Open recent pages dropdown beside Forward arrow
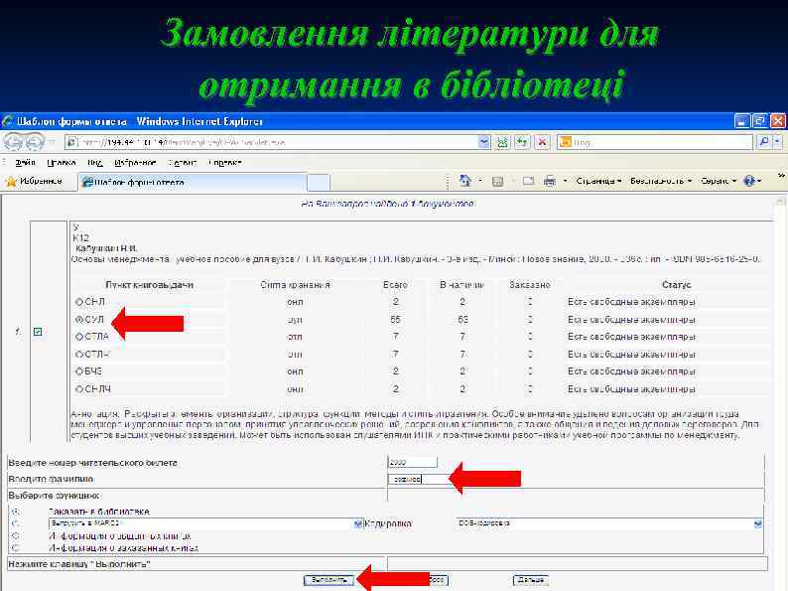 [x=52, y=142]
